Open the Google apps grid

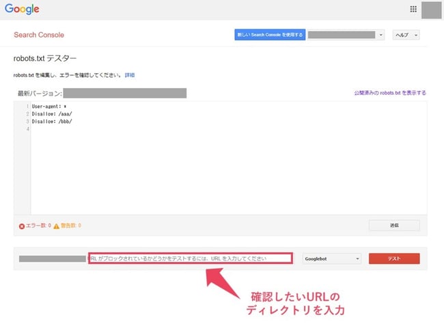tap(413, 9)
